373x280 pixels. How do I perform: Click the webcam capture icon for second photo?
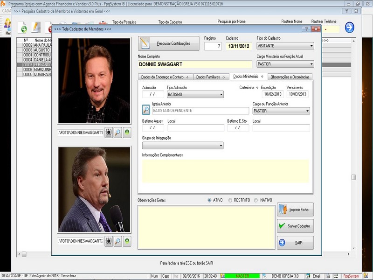109,241
